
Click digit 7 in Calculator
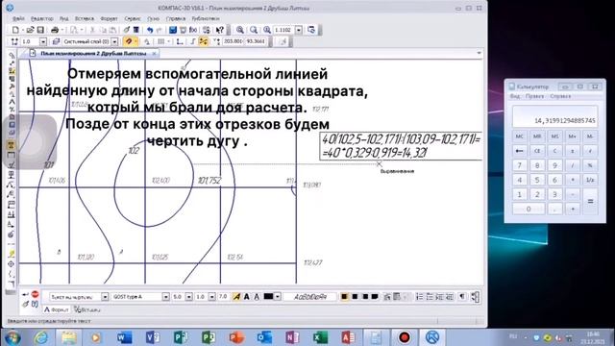click(x=520, y=165)
